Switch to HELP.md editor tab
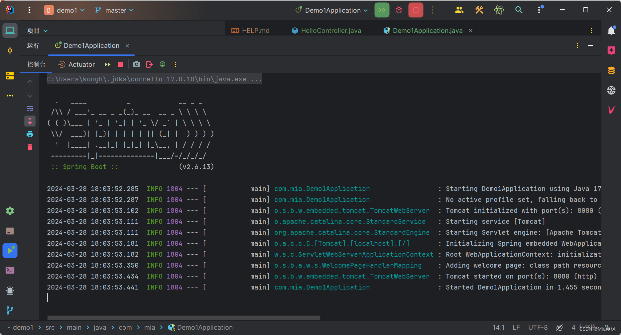The width and height of the screenshot is (621, 335). coord(251,31)
